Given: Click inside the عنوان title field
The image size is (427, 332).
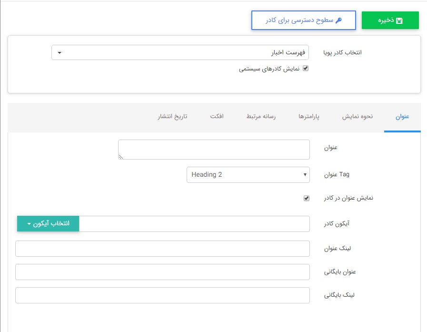Looking at the screenshot, I should pos(214,149).
